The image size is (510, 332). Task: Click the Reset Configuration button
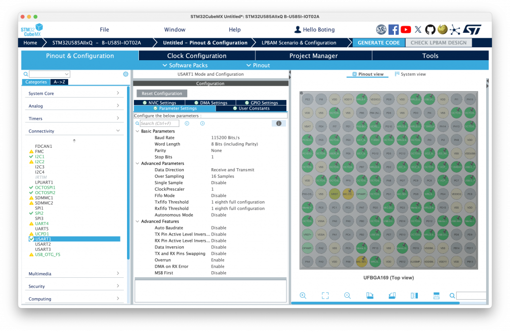tap(162, 94)
